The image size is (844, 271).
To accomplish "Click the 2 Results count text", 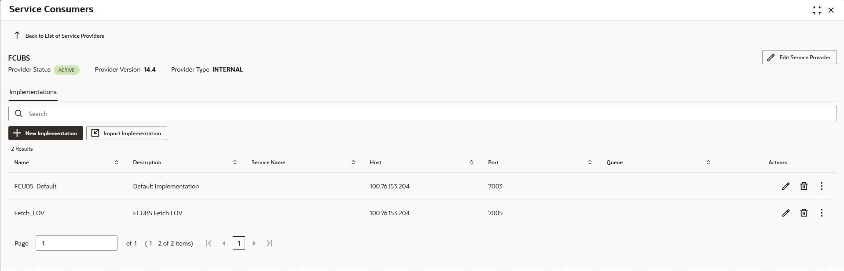I will [x=22, y=149].
